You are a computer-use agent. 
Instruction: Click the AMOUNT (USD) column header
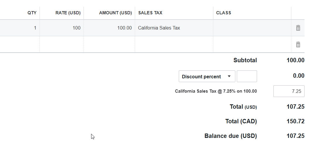(x=115, y=13)
